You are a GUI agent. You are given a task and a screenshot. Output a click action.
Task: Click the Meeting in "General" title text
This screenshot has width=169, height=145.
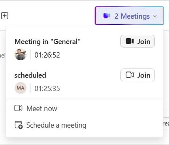pyautogui.click(x=47, y=41)
